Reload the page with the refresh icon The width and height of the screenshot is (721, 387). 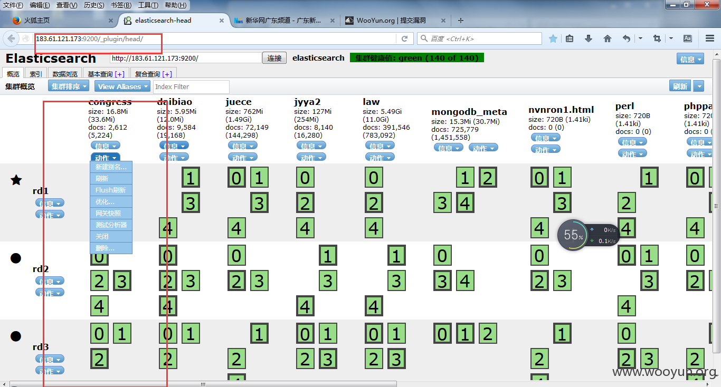click(x=404, y=38)
